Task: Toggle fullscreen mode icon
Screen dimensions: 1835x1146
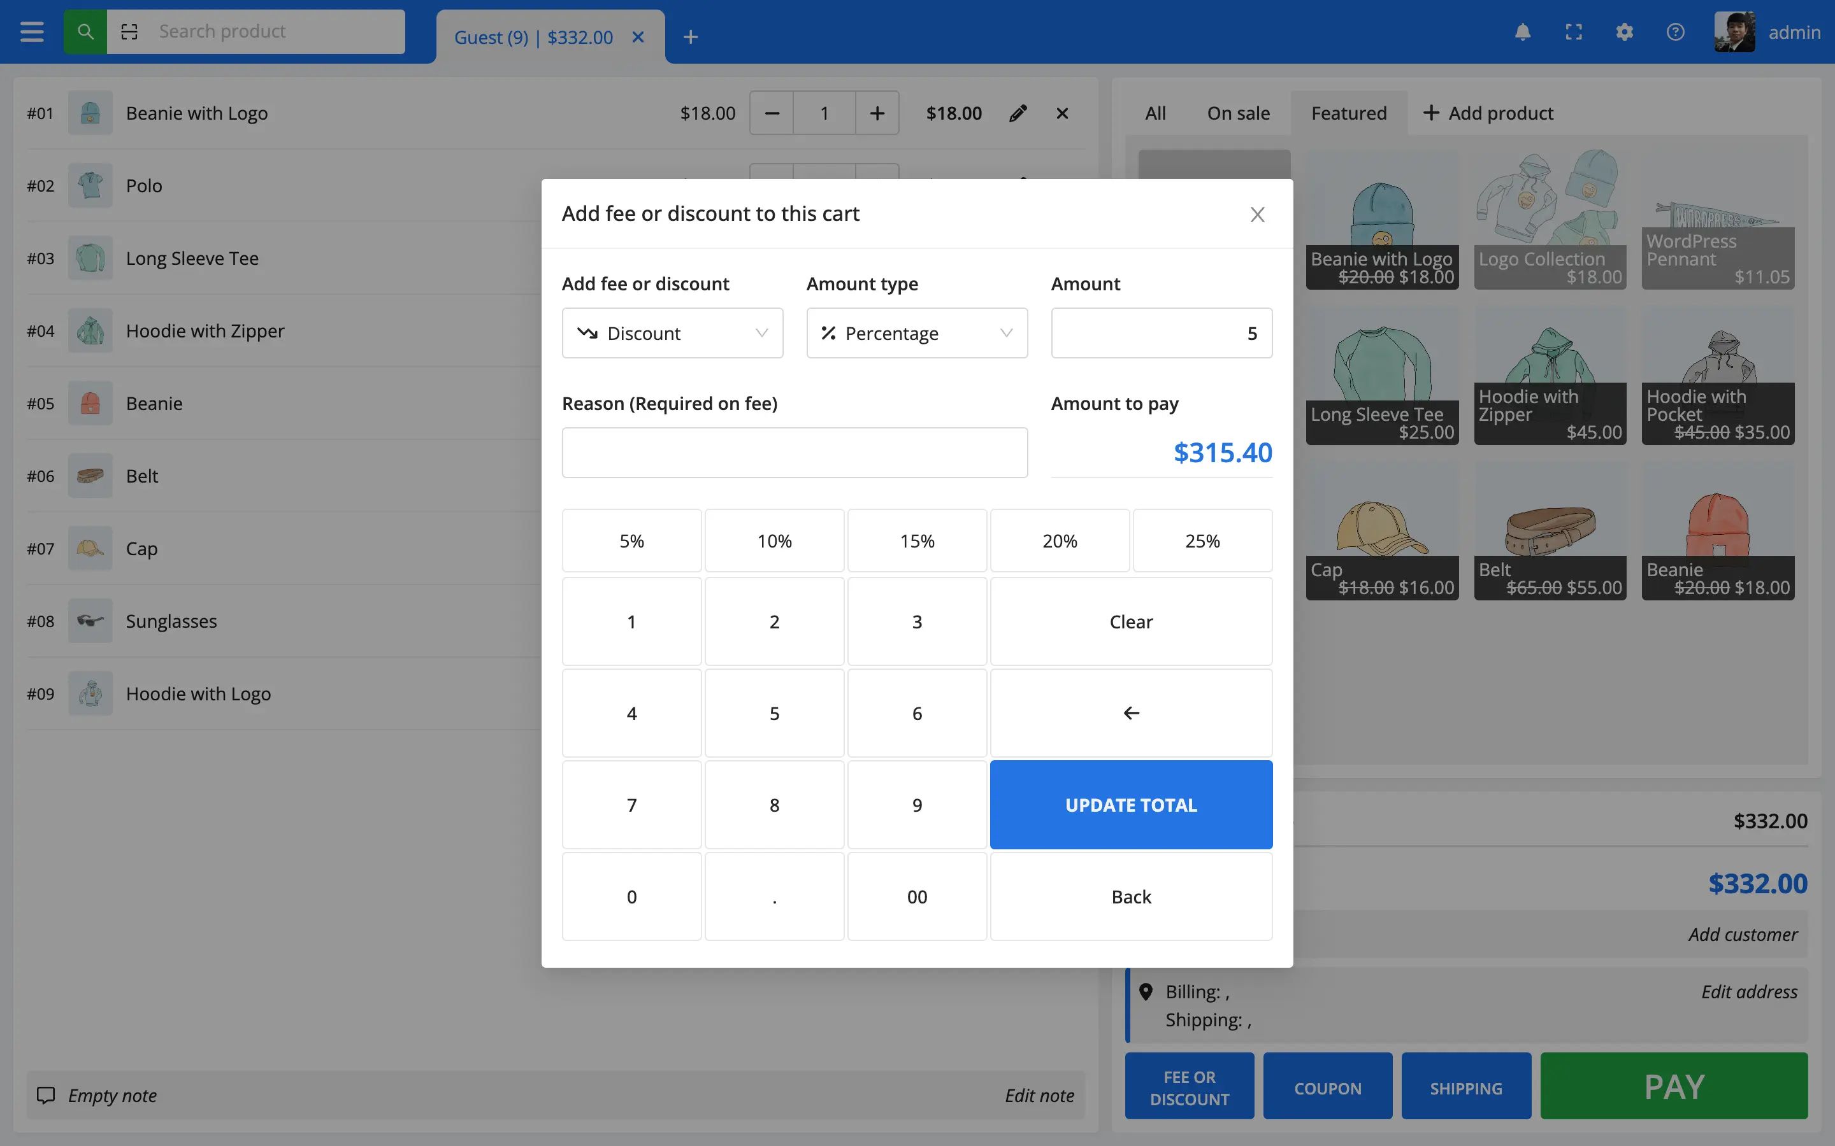Action: 1573,32
